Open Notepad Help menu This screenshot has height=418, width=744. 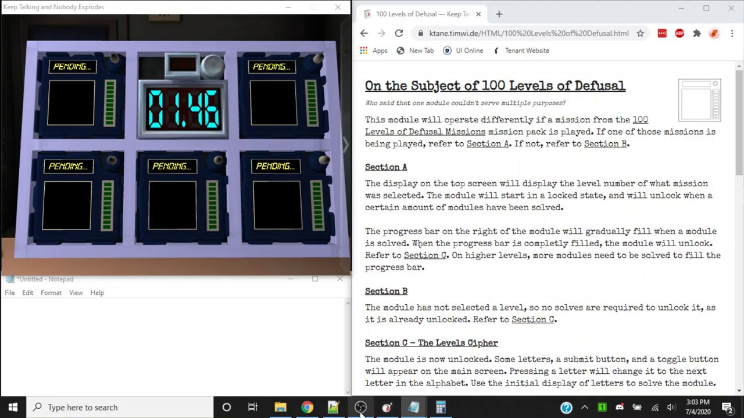coord(97,293)
